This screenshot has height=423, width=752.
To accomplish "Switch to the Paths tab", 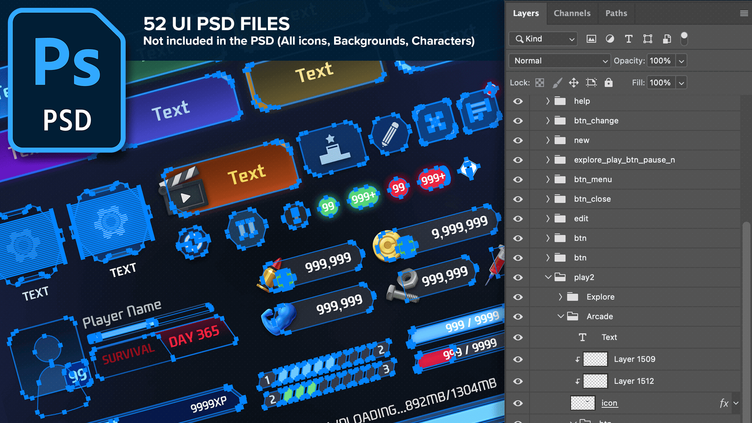I will pos(616,13).
